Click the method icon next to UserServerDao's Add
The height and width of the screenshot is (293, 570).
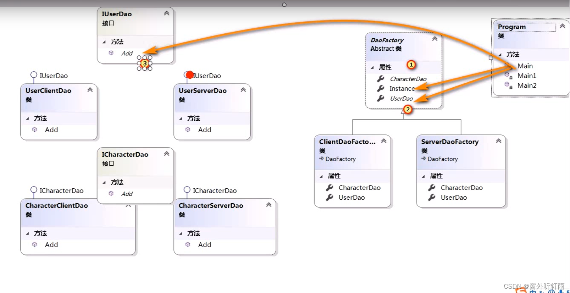pos(188,129)
